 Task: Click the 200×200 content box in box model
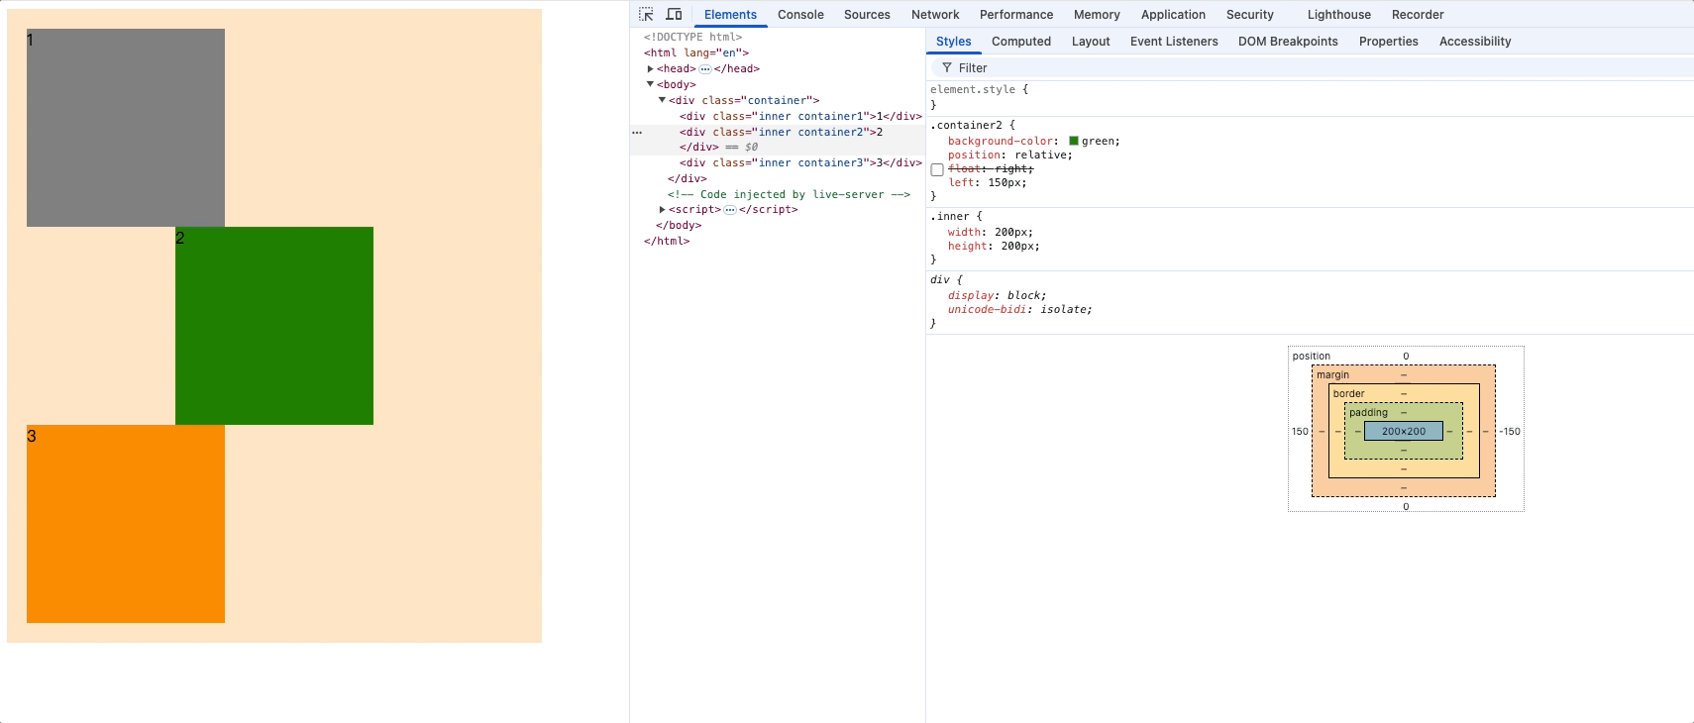coord(1404,431)
